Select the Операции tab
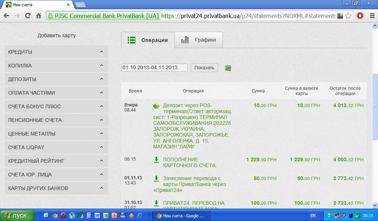This screenshot has height=221, width=378. click(148, 40)
